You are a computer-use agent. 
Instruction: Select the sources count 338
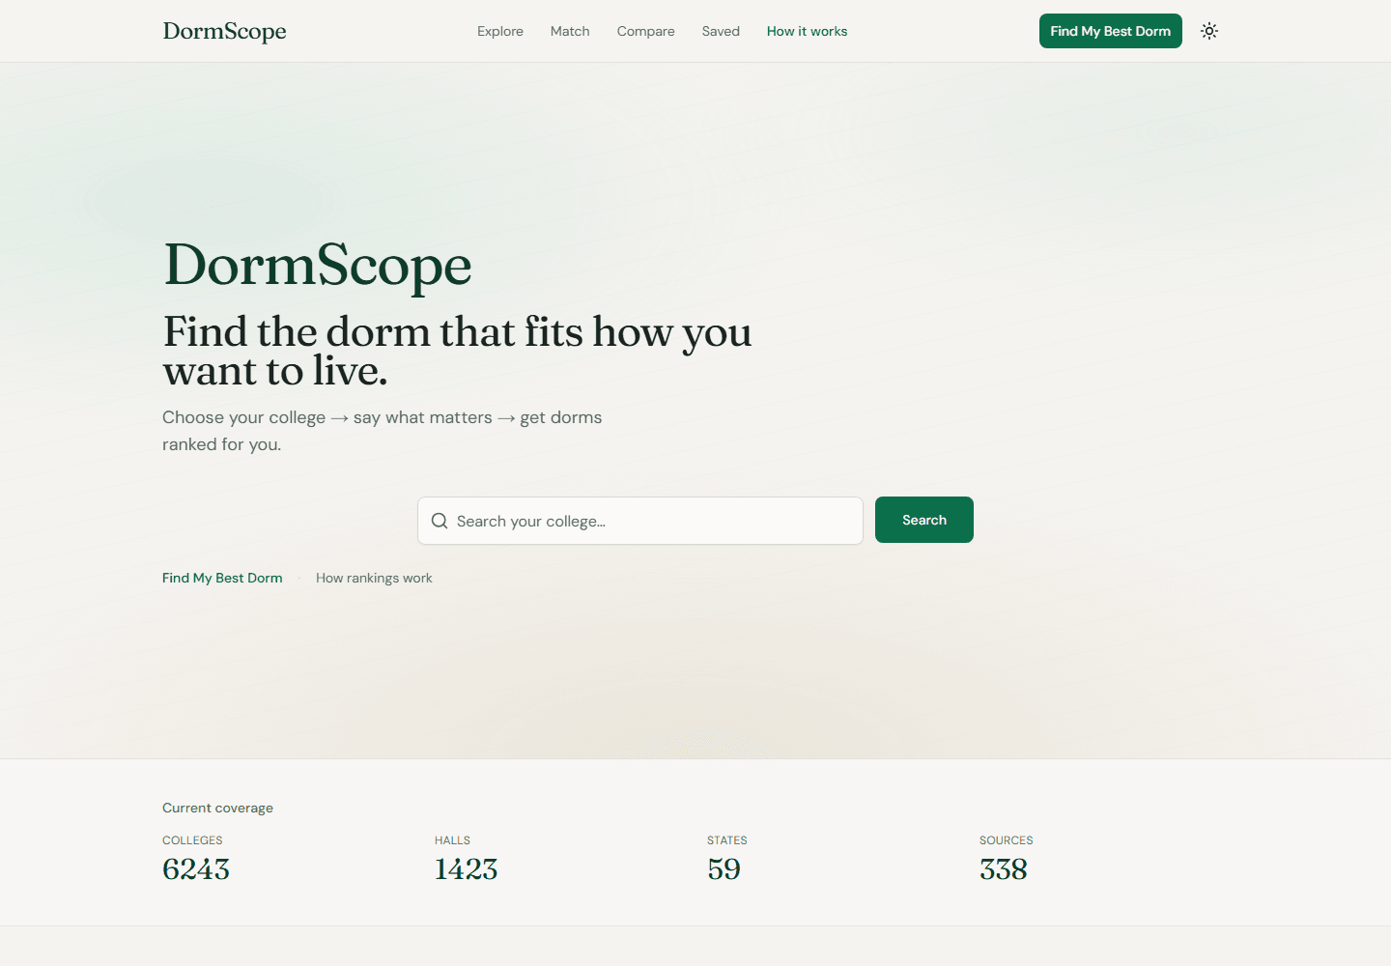1004,869
